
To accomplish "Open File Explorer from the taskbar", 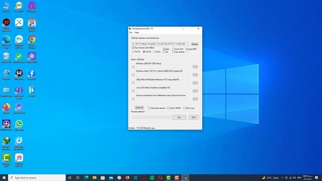I will coord(95,177).
